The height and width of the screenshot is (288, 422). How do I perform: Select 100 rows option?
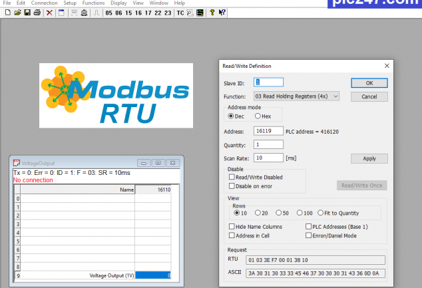(300, 213)
